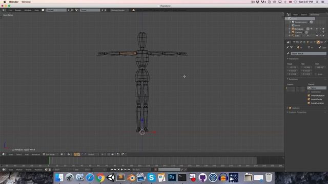
Task: Click the Armature object icon in the outliner
Action: coord(293,29)
